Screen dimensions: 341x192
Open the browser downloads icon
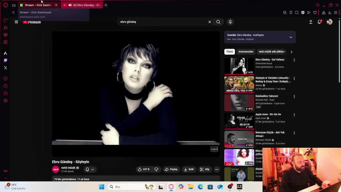[x=330, y=13]
